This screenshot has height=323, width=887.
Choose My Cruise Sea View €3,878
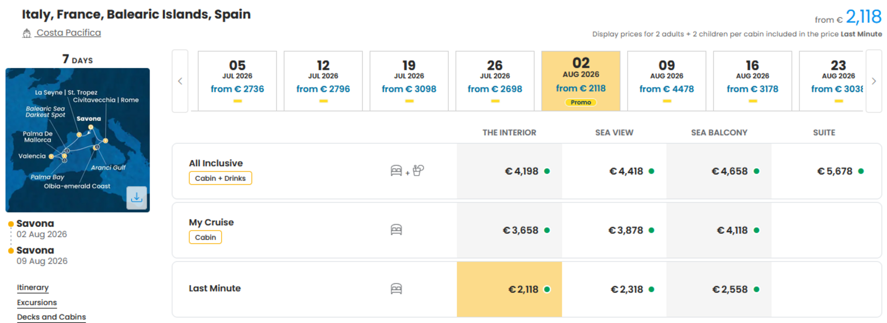614,230
